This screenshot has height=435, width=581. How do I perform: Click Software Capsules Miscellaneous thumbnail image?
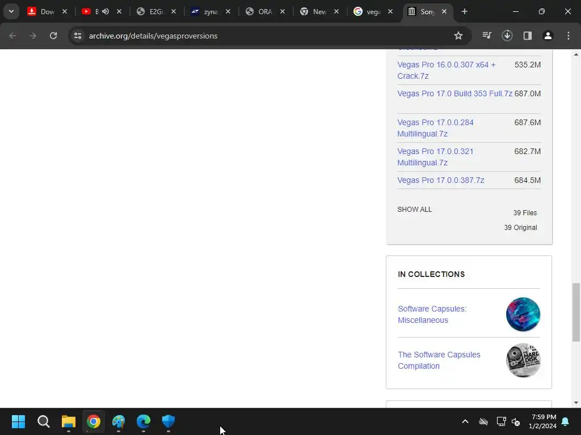(523, 314)
